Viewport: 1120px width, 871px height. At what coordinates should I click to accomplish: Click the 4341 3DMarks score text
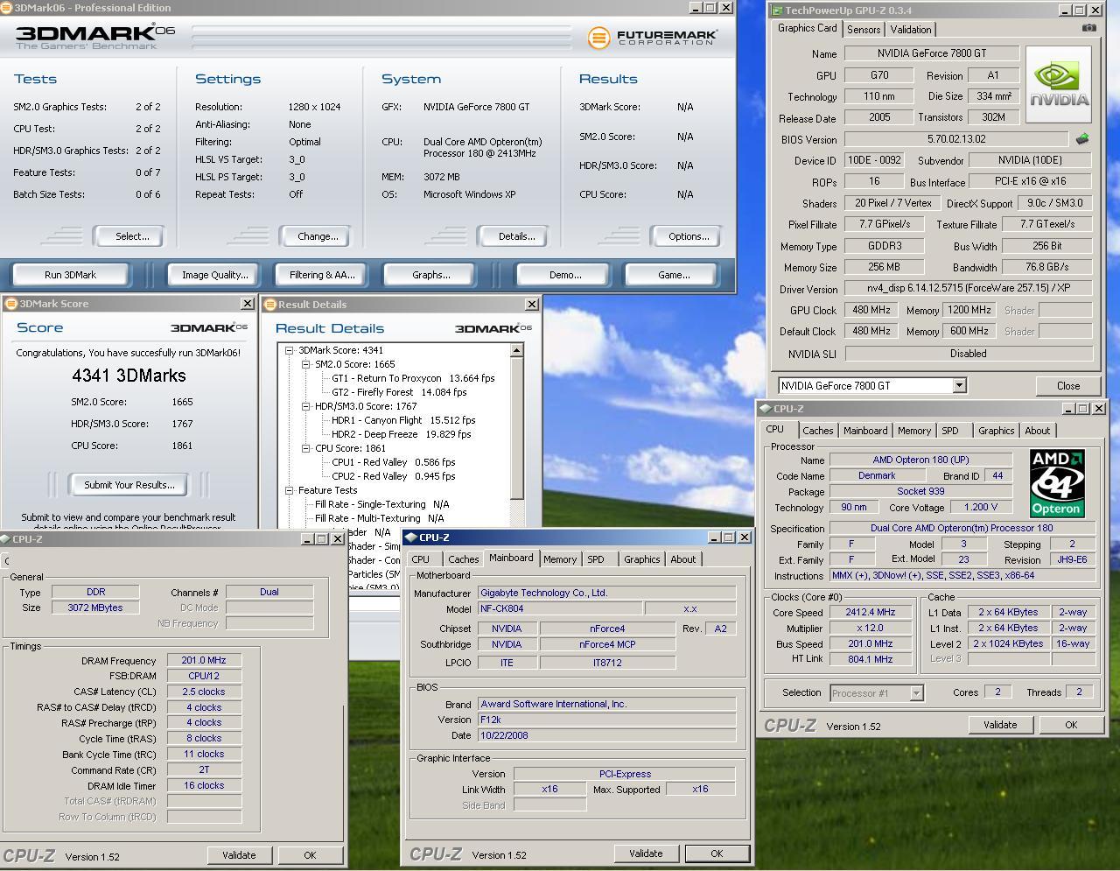coord(129,376)
